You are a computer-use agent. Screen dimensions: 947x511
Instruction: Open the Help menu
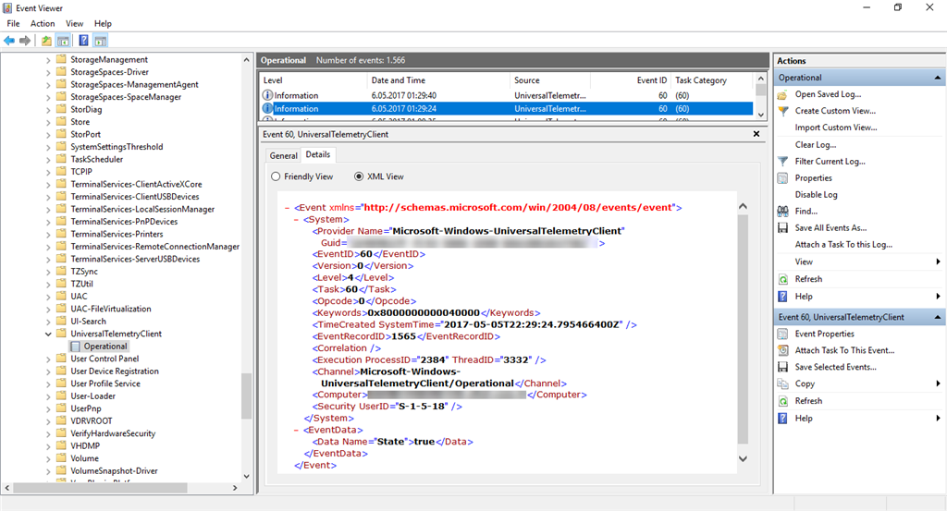[103, 23]
